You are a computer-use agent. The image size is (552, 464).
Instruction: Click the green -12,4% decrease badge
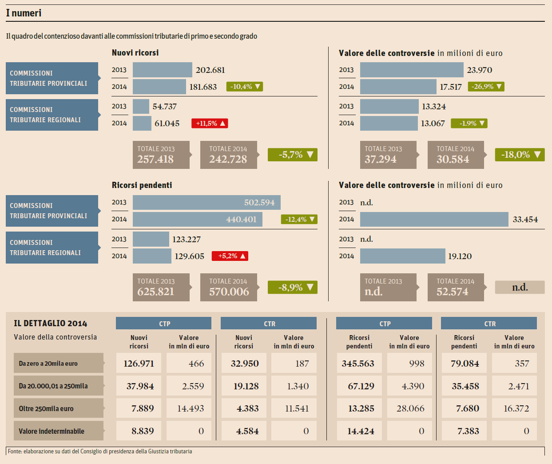299,219
